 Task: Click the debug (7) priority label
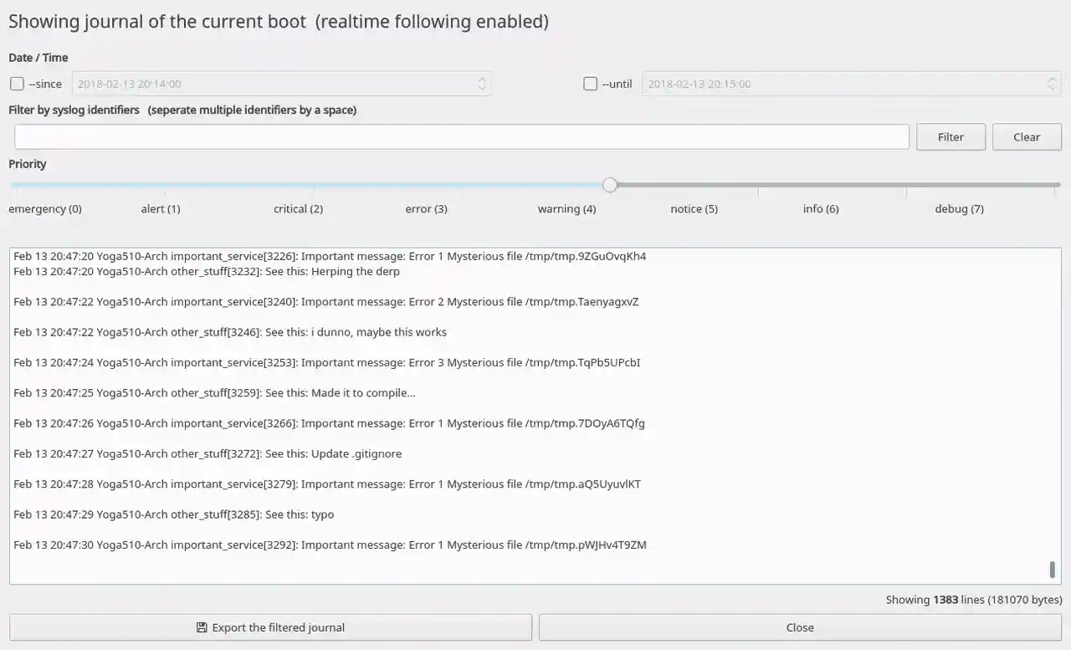pyautogui.click(x=959, y=208)
